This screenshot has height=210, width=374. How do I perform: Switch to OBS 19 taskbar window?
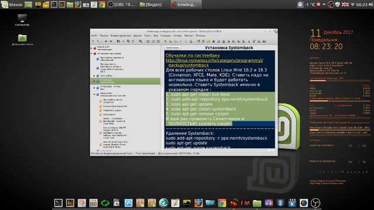click(121, 4)
